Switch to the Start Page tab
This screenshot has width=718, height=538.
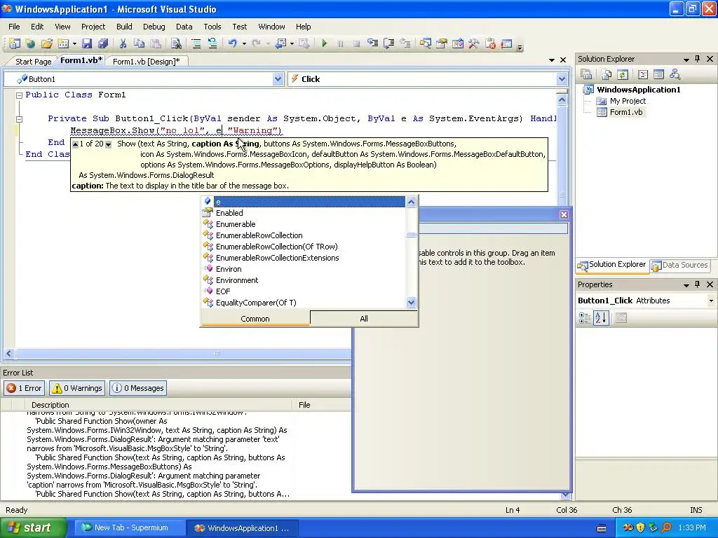[33, 62]
